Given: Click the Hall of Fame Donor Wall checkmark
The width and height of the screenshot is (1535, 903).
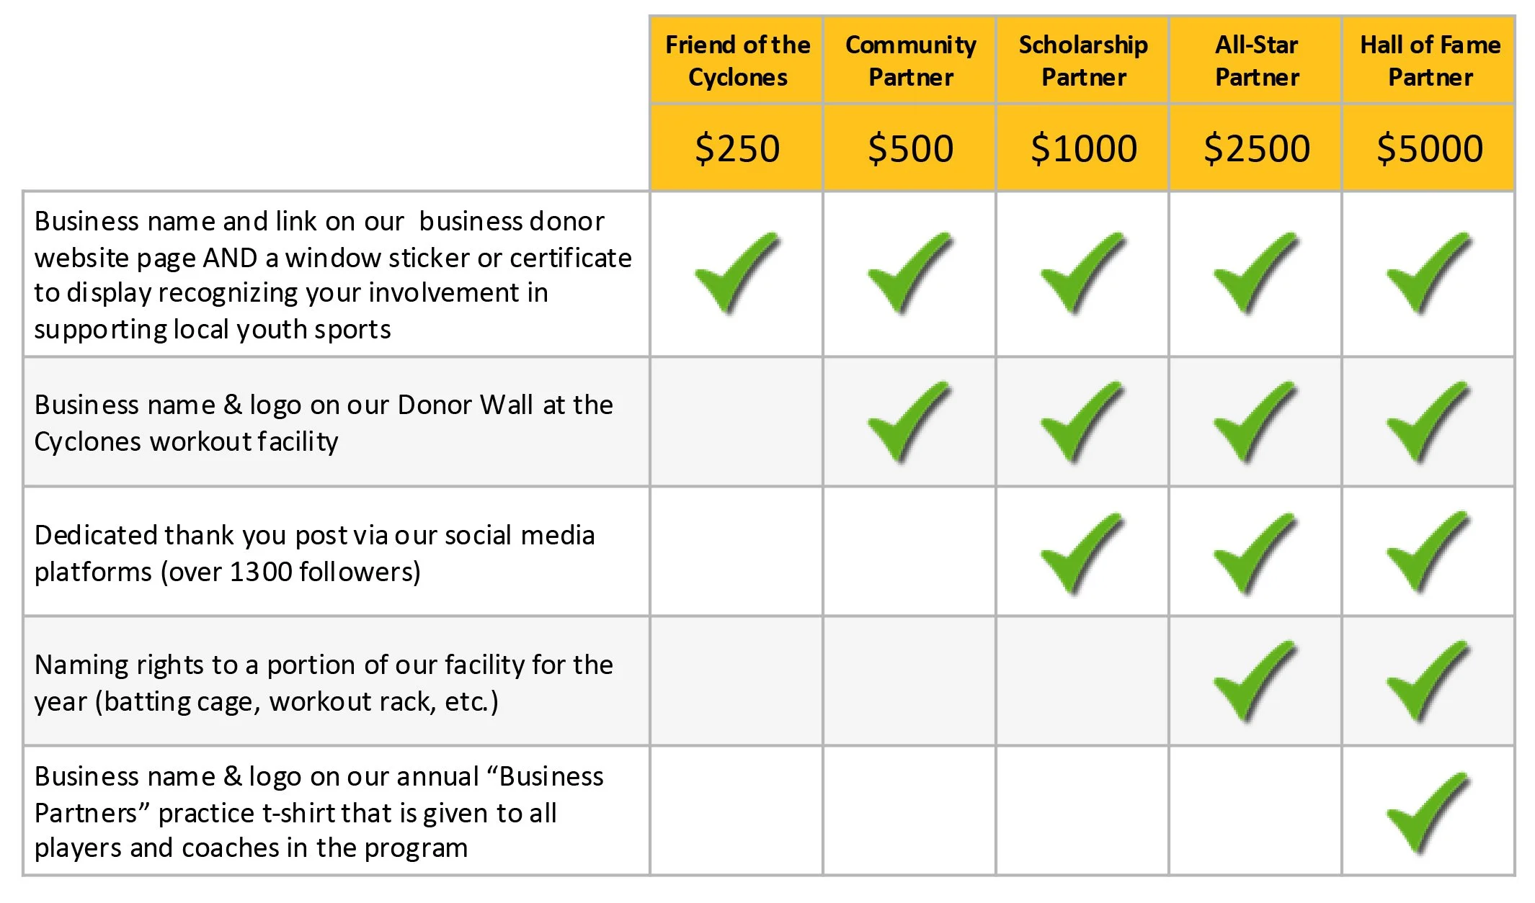Looking at the screenshot, I should pos(1428,423).
